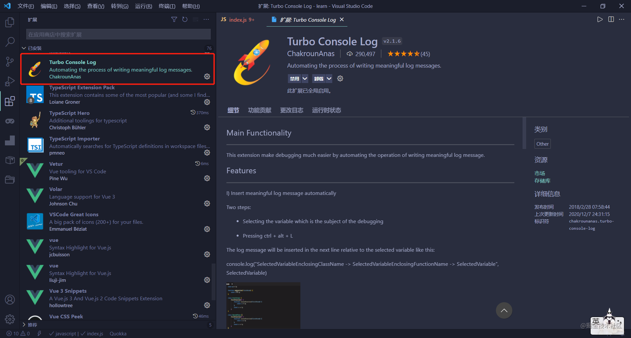Select the Details tab

tap(233, 110)
